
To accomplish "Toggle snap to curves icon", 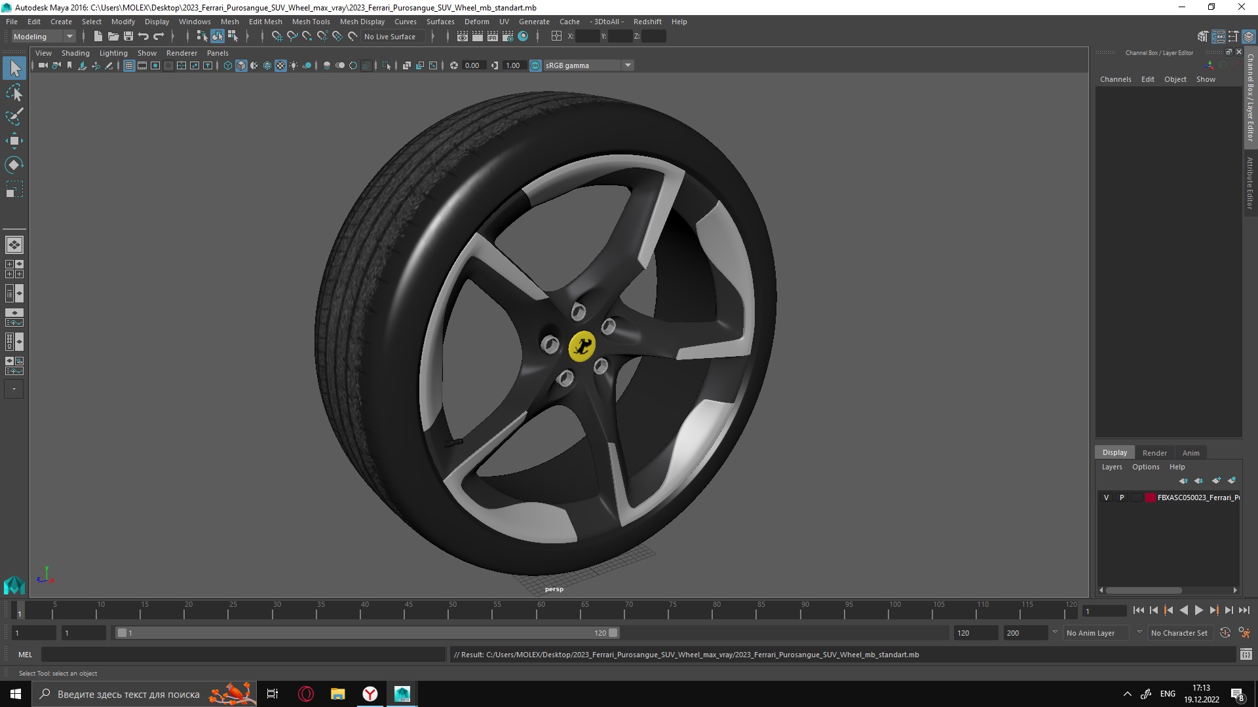I will pos(292,37).
